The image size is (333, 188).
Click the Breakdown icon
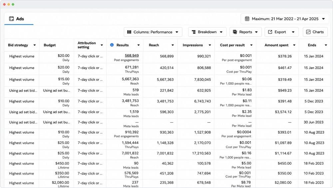(x=194, y=32)
